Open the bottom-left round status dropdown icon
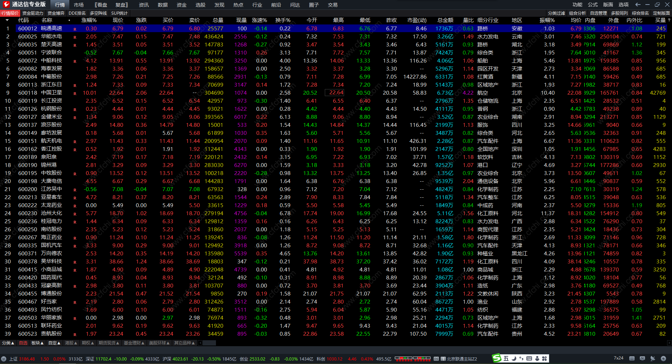The image size is (672, 364). point(4,359)
